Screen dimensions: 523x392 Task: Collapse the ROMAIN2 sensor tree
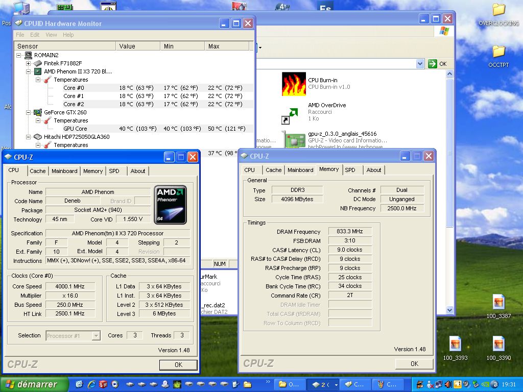point(18,55)
